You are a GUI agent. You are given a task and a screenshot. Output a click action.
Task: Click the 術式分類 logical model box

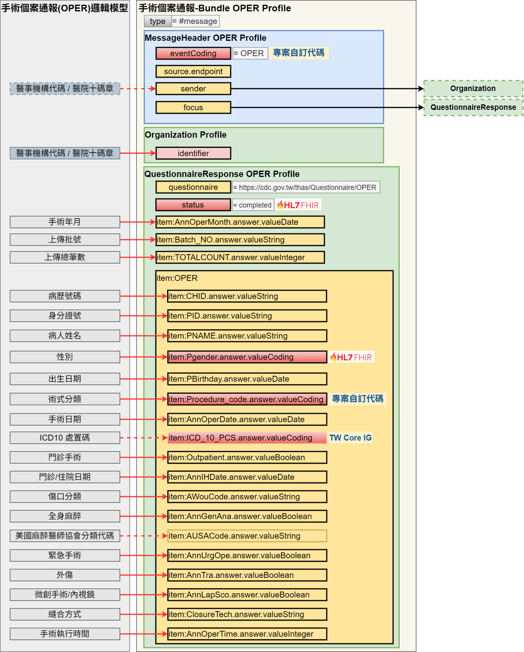pyautogui.click(x=65, y=399)
